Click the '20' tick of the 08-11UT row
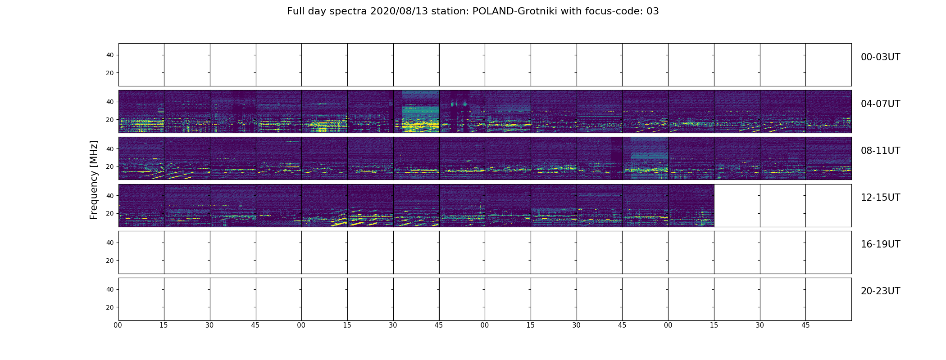The height and width of the screenshot is (360, 946). (110, 166)
